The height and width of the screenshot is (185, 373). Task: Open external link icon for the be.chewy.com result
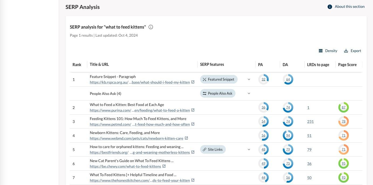(x=164, y=166)
